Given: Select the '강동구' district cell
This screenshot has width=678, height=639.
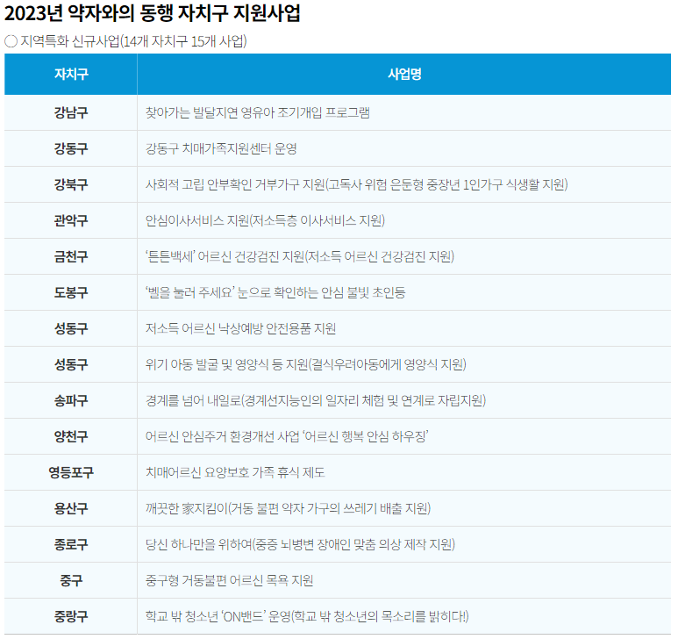Looking at the screenshot, I should [71, 149].
